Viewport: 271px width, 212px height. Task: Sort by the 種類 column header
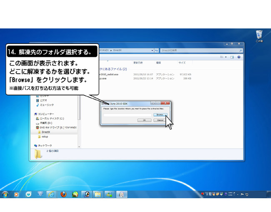[158, 63]
